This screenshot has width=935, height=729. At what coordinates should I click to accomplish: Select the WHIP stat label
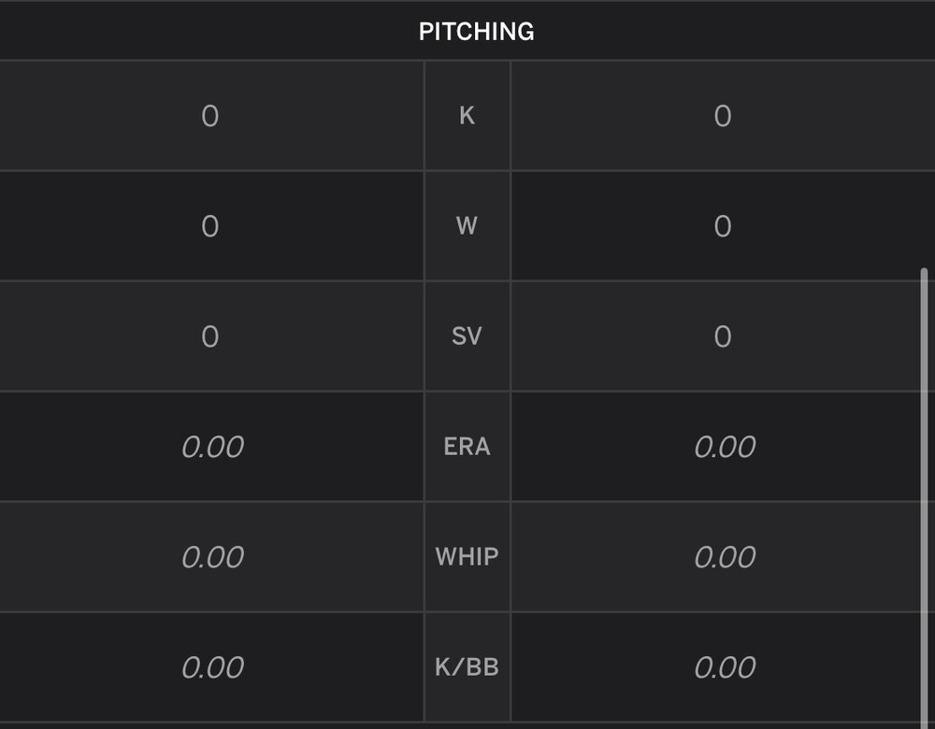click(x=467, y=557)
